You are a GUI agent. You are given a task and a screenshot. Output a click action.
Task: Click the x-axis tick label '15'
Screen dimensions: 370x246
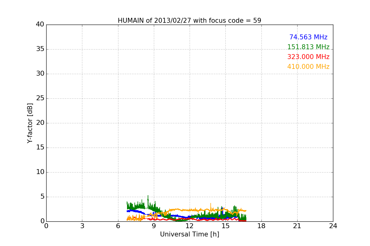pyautogui.click(x=225, y=226)
